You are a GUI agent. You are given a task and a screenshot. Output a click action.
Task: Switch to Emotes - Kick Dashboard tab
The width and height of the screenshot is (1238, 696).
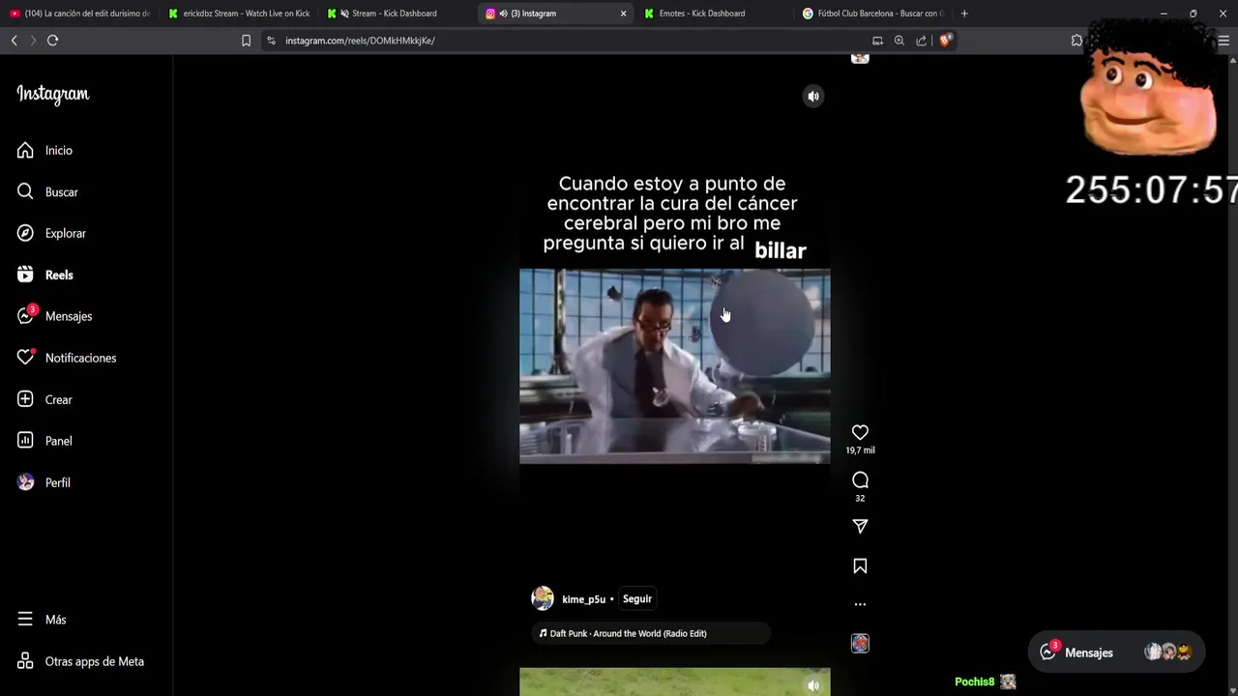tap(716, 14)
